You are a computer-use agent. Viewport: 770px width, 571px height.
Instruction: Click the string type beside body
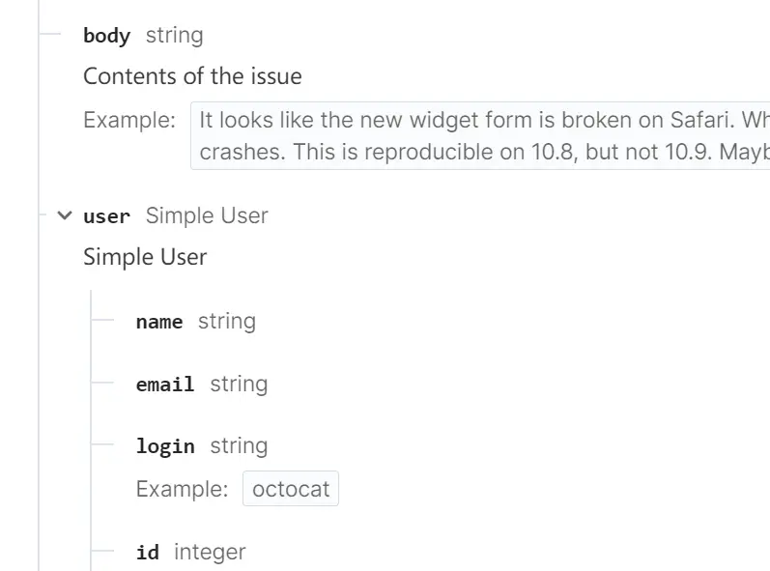click(x=174, y=36)
